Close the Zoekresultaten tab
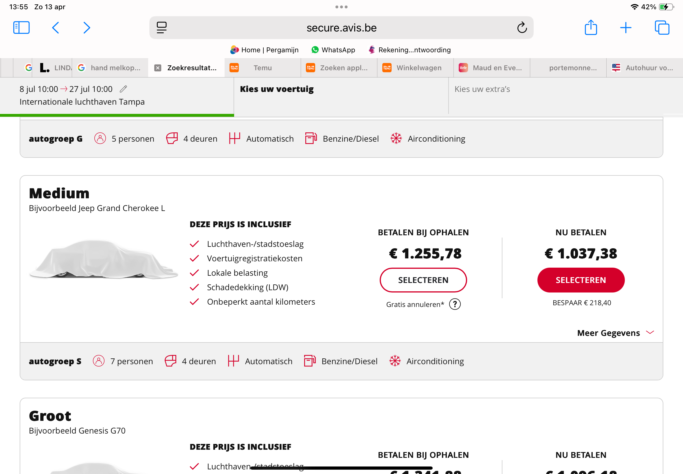The height and width of the screenshot is (474, 683). 158,68
